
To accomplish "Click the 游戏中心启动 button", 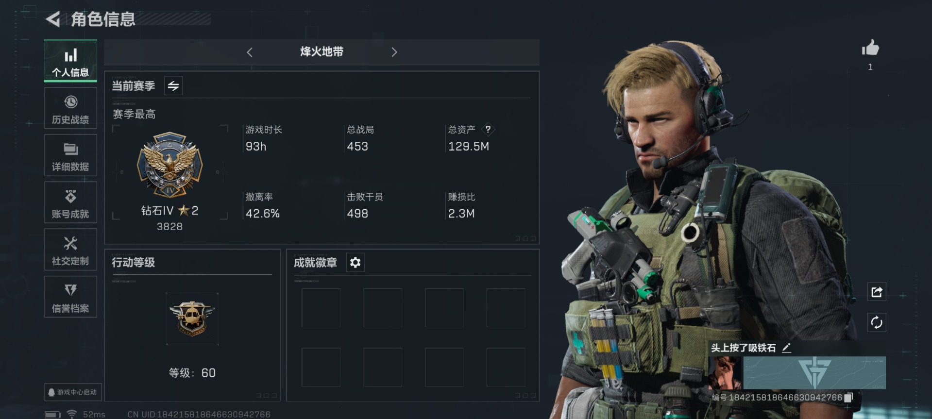I will tap(73, 392).
